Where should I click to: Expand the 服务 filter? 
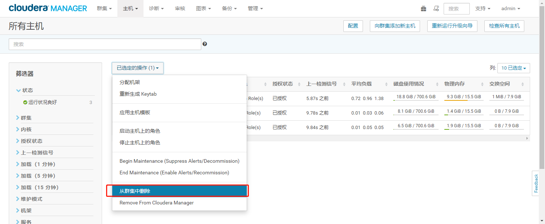[x=24, y=222]
